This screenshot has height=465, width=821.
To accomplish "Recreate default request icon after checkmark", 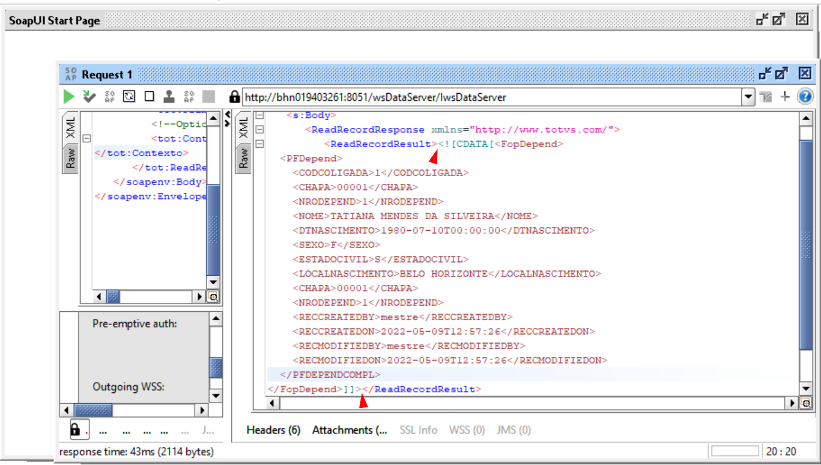I will click(x=109, y=96).
